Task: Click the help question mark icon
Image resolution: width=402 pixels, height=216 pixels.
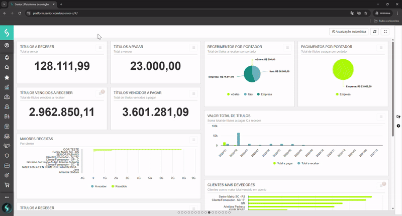Action: point(398,126)
